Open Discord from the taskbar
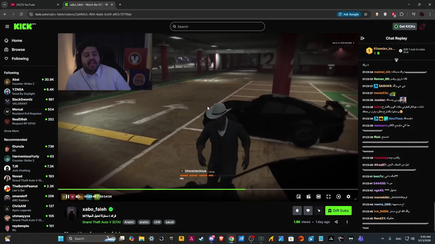The width and height of the screenshot is (435, 244). coord(211,239)
